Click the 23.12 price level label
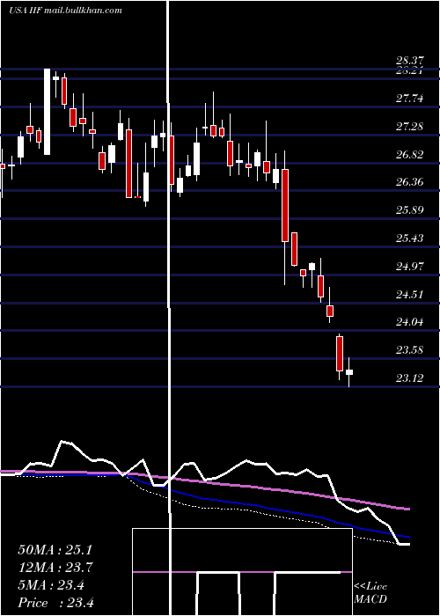 click(x=410, y=378)
